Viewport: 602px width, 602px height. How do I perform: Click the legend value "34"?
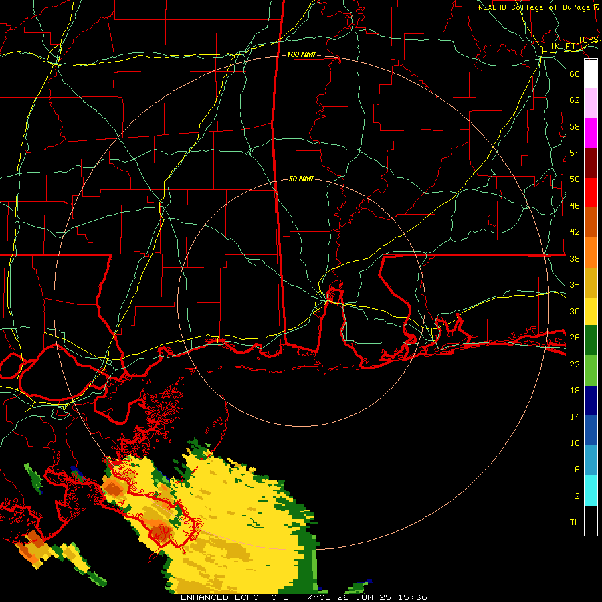tap(575, 284)
